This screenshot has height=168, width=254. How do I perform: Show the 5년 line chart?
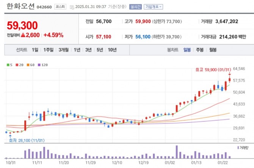pos(100,50)
